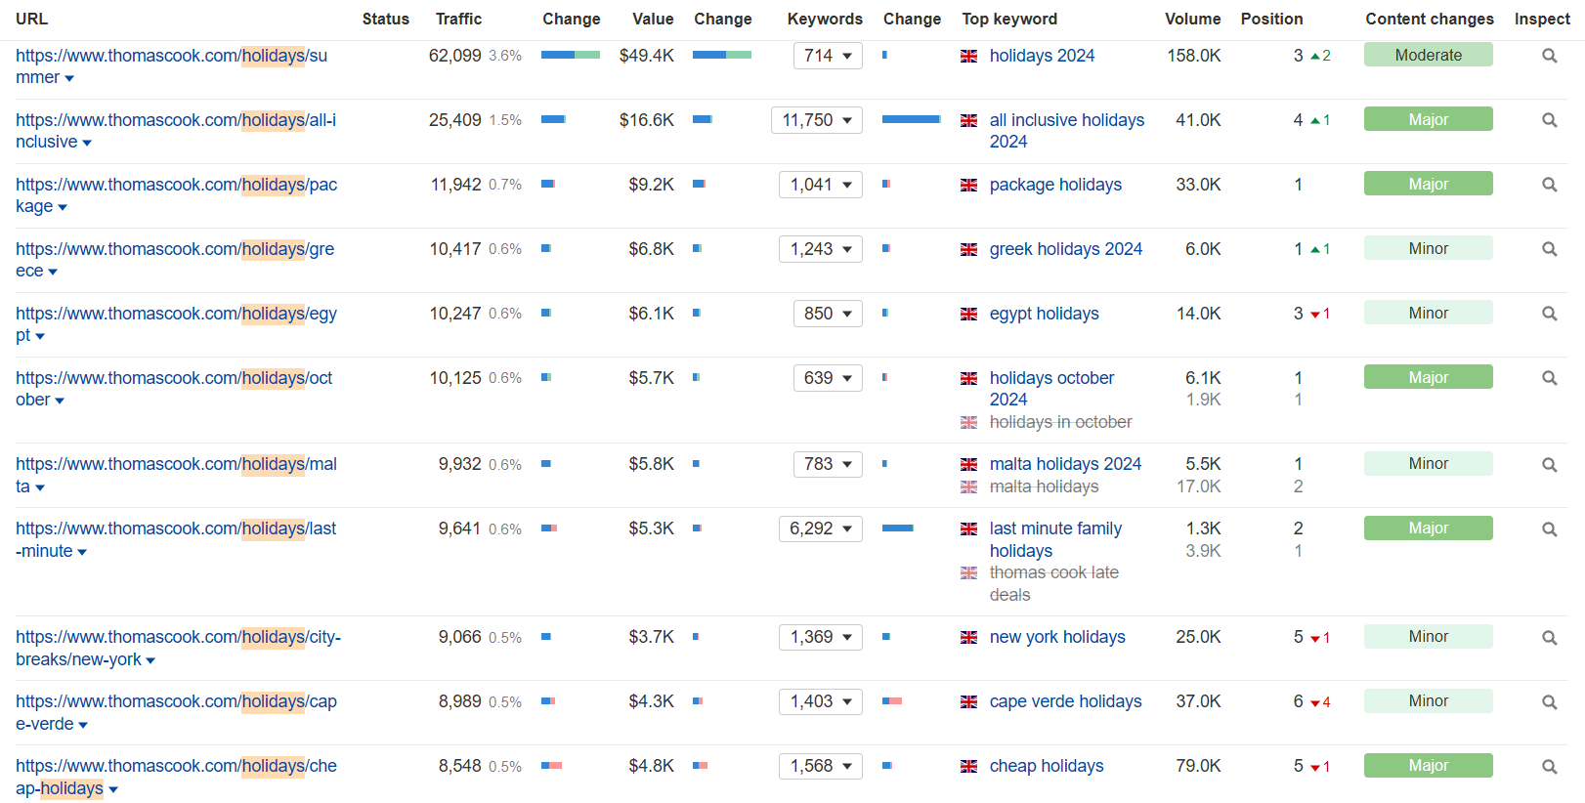Sort by Volume column header
Screen dimensions: 1585x803
(1192, 19)
